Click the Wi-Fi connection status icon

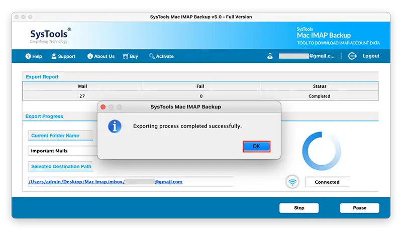292,182
